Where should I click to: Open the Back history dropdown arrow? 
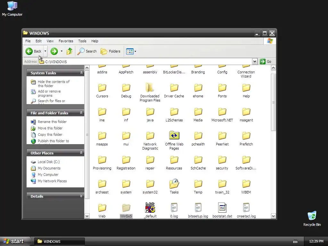pos(45,51)
